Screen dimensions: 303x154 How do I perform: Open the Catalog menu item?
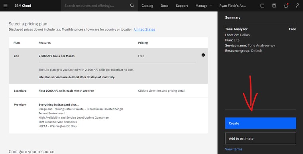[147, 6]
